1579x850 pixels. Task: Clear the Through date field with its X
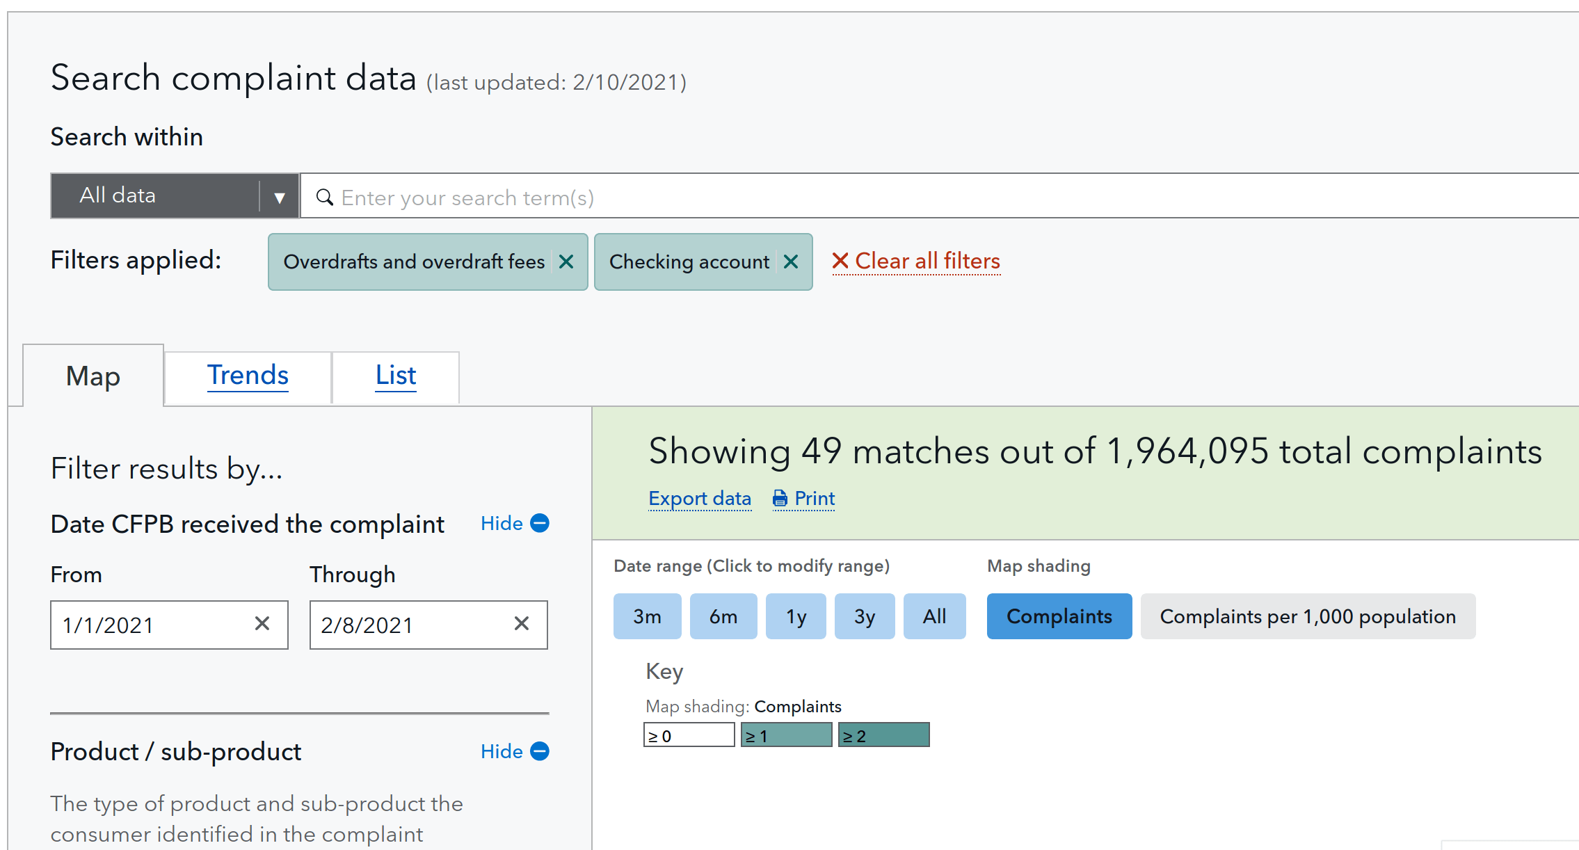coord(522,624)
